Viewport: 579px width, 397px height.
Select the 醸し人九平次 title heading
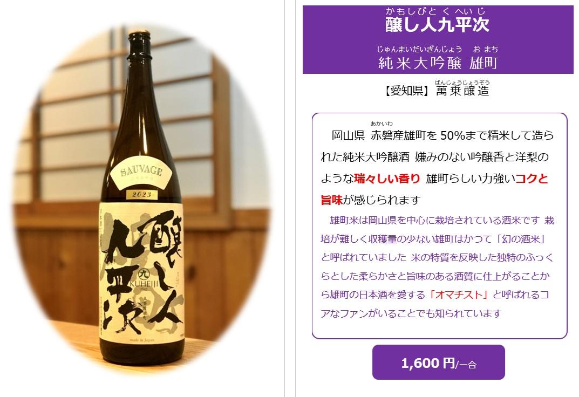tap(438, 25)
